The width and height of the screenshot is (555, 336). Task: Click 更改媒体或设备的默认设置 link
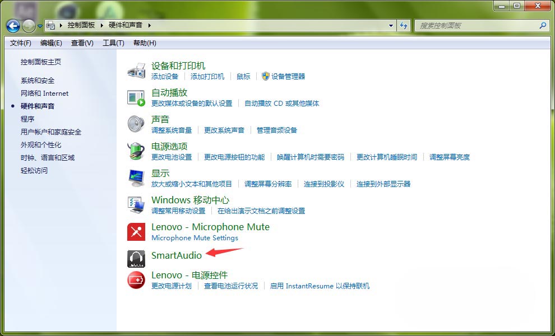[x=192, y=103]
